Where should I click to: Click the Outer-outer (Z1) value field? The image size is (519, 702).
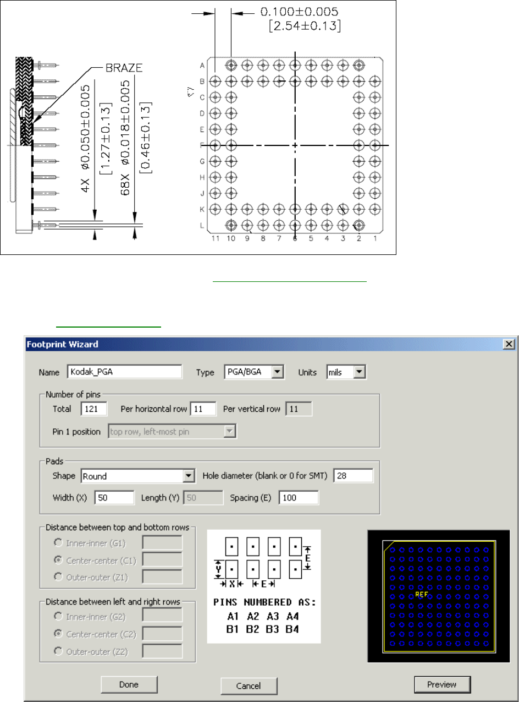point(162,576)
